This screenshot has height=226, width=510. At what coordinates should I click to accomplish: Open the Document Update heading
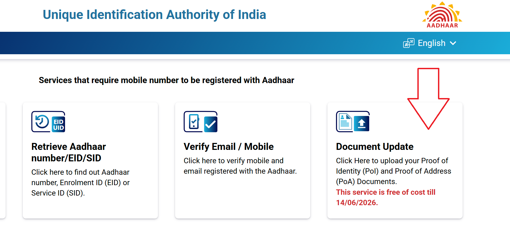(375, 147)
